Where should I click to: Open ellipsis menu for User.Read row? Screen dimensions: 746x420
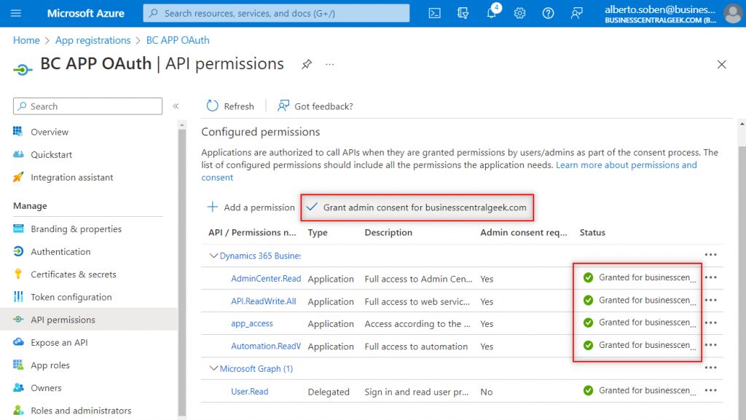pos(711,390)
